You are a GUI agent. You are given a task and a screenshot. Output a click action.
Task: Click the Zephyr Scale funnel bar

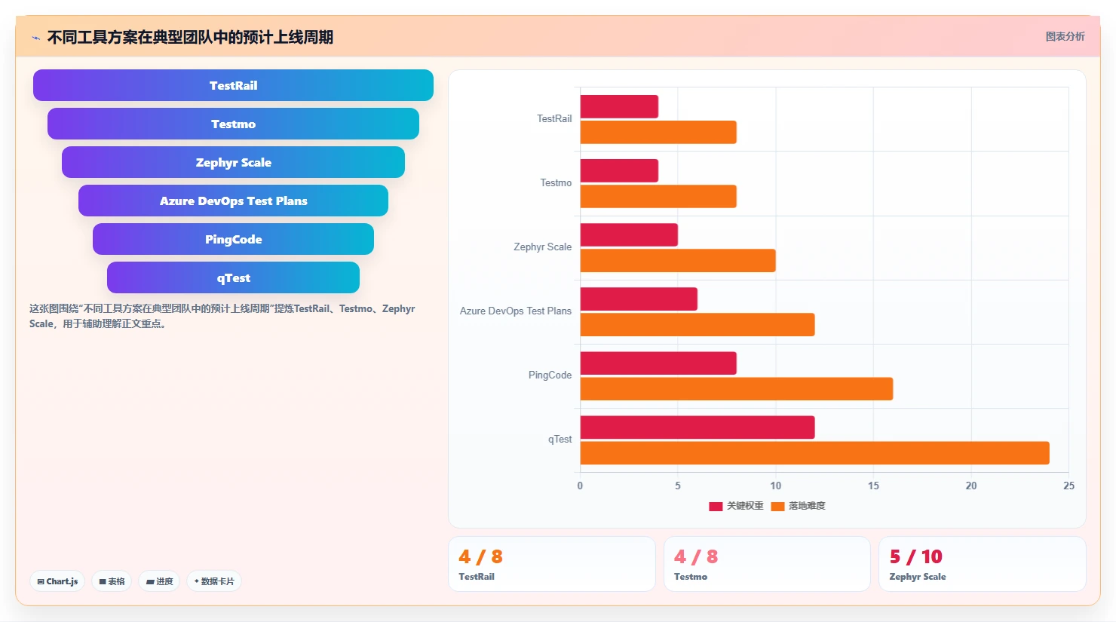click(233, 162)
